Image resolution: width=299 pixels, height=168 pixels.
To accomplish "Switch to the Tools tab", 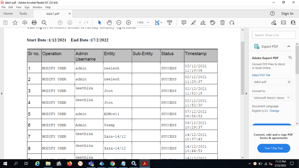I will pos(23,13).
